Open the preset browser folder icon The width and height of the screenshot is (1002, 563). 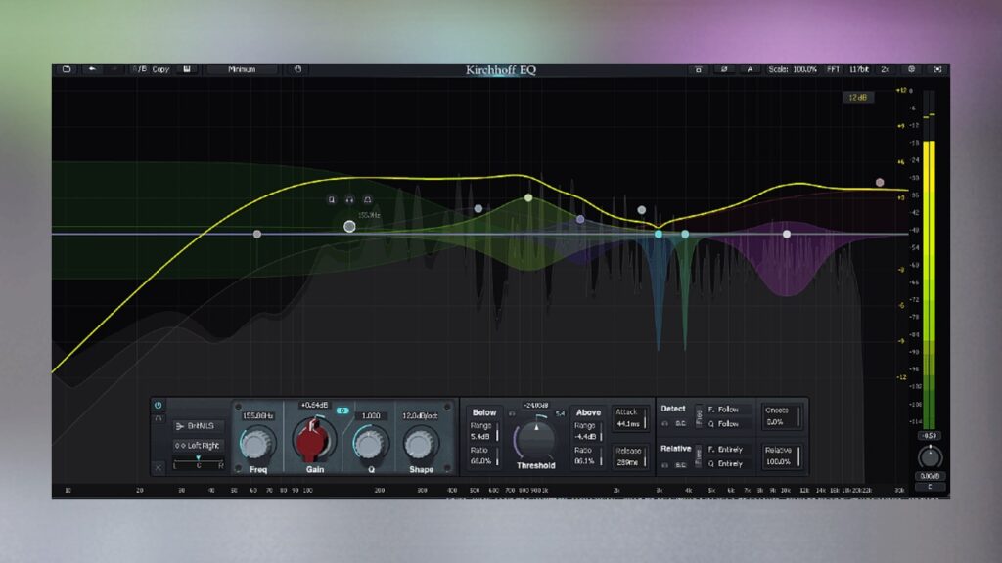pos(67,69)
